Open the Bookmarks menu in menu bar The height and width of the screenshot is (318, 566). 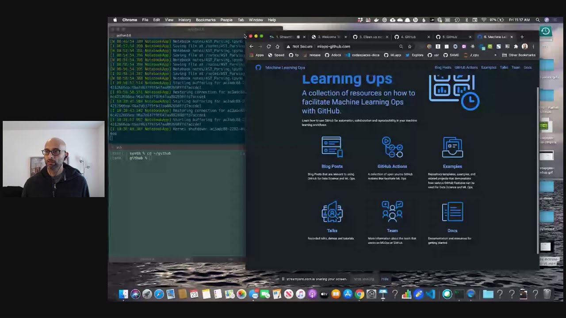(x=206, y=20)
